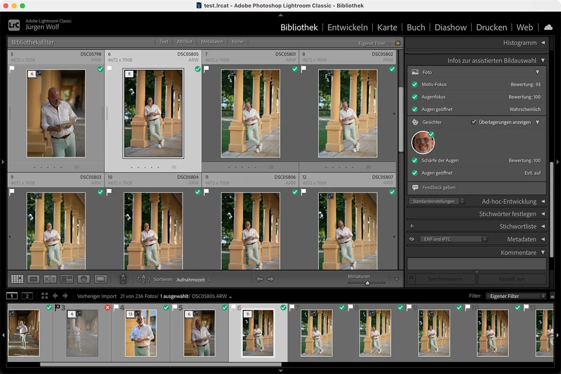Click the right arrow select next photo
The image size is (561, 374).
point(270,279)
